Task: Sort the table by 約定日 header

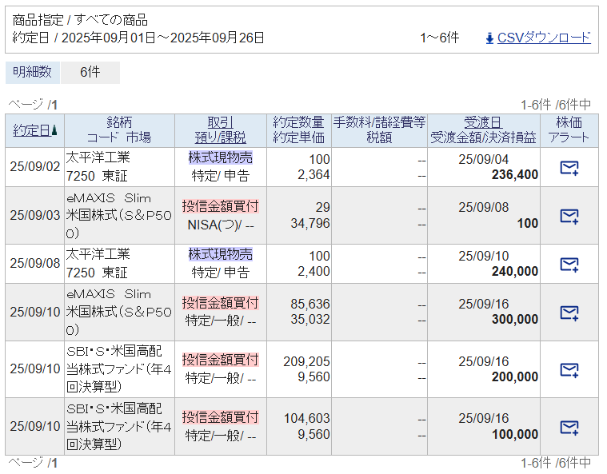Action: 31,130
